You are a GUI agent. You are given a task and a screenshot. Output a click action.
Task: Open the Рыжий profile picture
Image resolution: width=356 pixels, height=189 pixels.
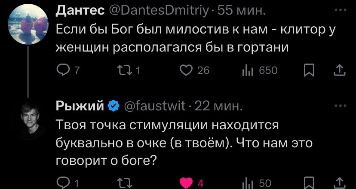coord(28,119)
